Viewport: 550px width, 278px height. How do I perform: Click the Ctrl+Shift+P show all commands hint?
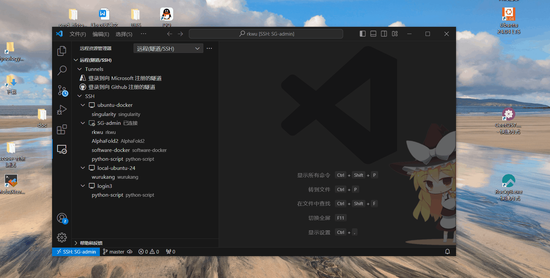pos(337,175)
